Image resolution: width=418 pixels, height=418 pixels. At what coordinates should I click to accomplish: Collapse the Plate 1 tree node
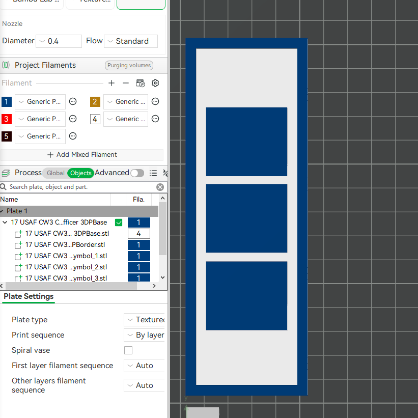(x=2, y=211)
